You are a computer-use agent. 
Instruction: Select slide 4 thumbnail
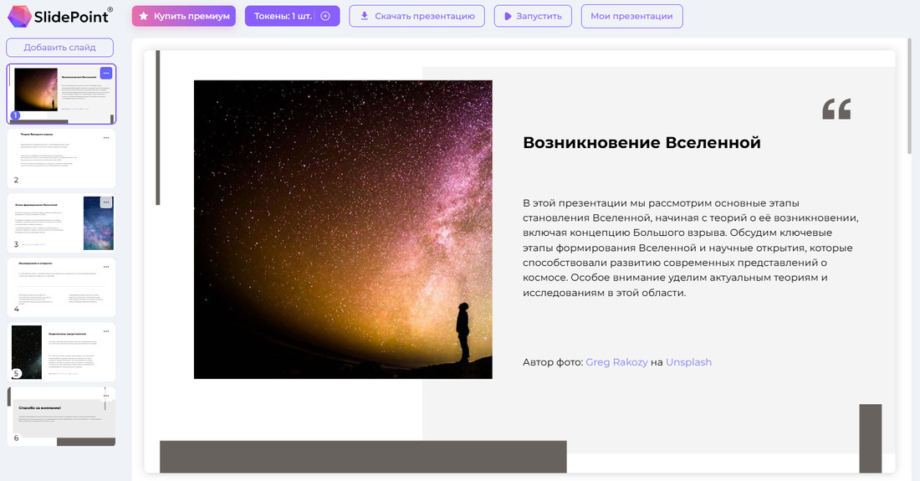(61, 288)
